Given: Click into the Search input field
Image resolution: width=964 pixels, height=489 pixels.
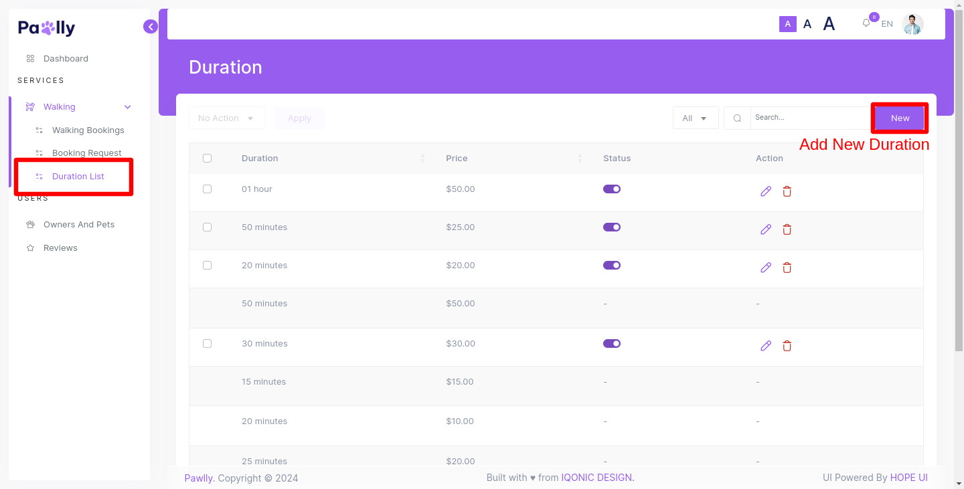Looking at the screenshot, I should pos(809,118).
